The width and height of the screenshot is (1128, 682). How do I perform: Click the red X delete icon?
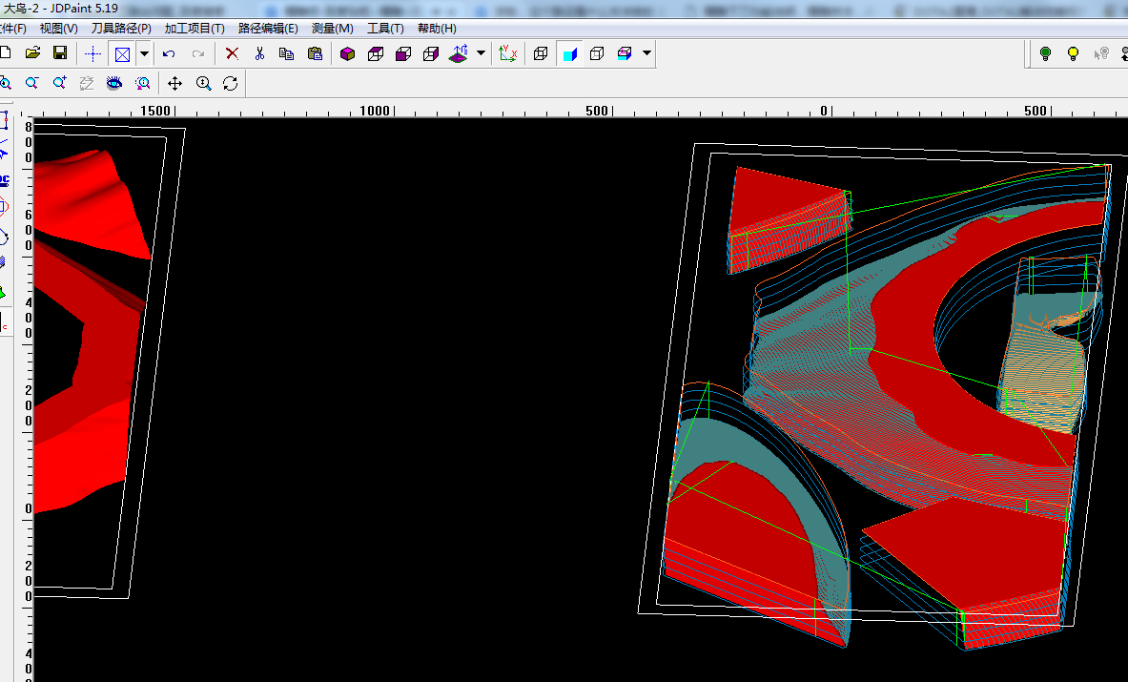coord(232,54)
